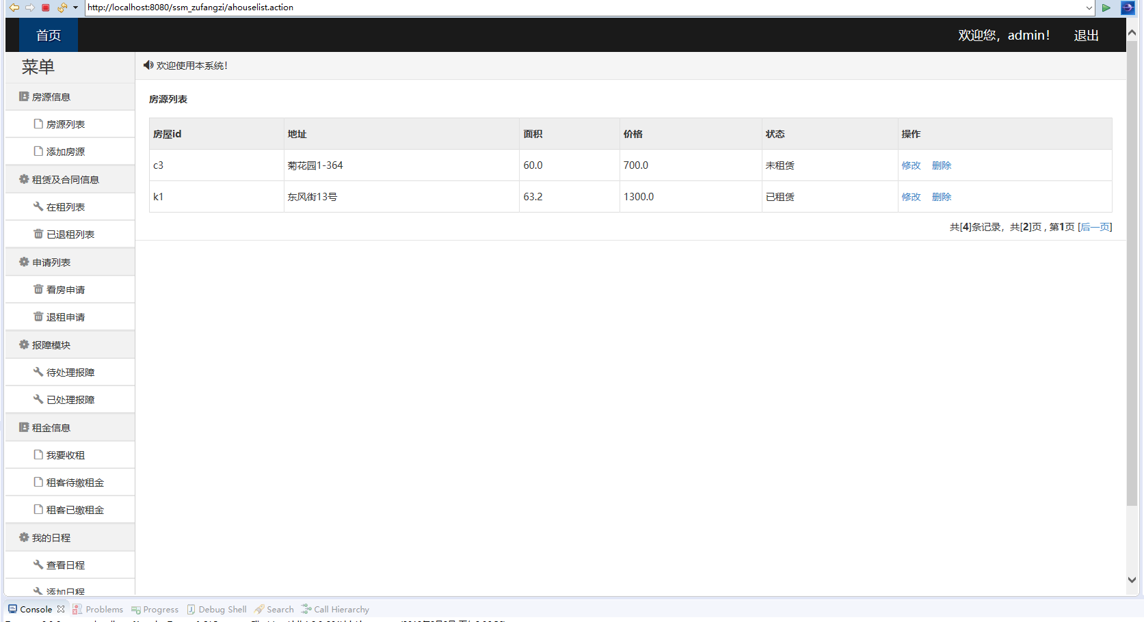
Task: Click the 退出 logout button
Action: coord(1086,35)
